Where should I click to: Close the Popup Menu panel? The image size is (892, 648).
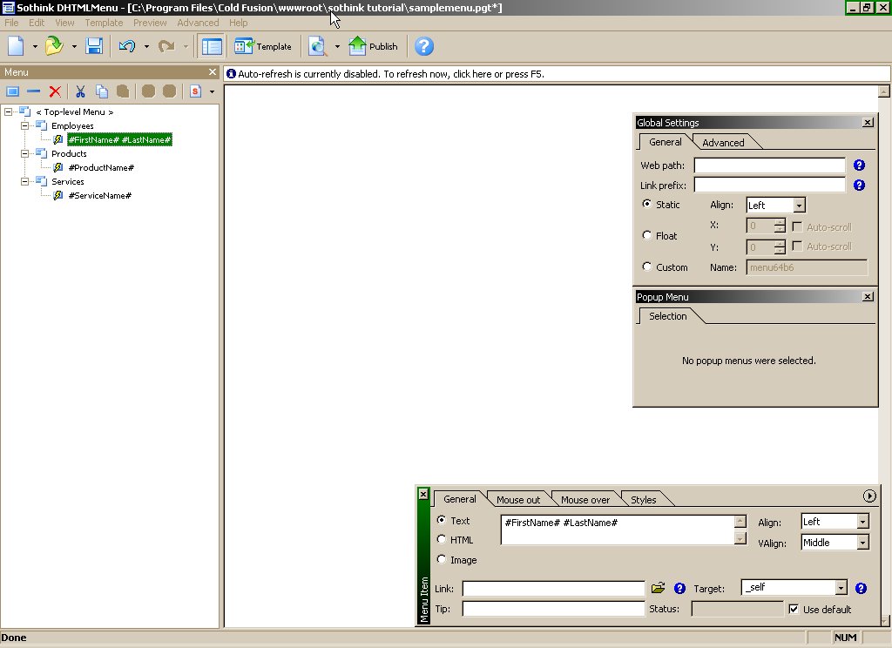pyautogui.click(x=868, y=296)
